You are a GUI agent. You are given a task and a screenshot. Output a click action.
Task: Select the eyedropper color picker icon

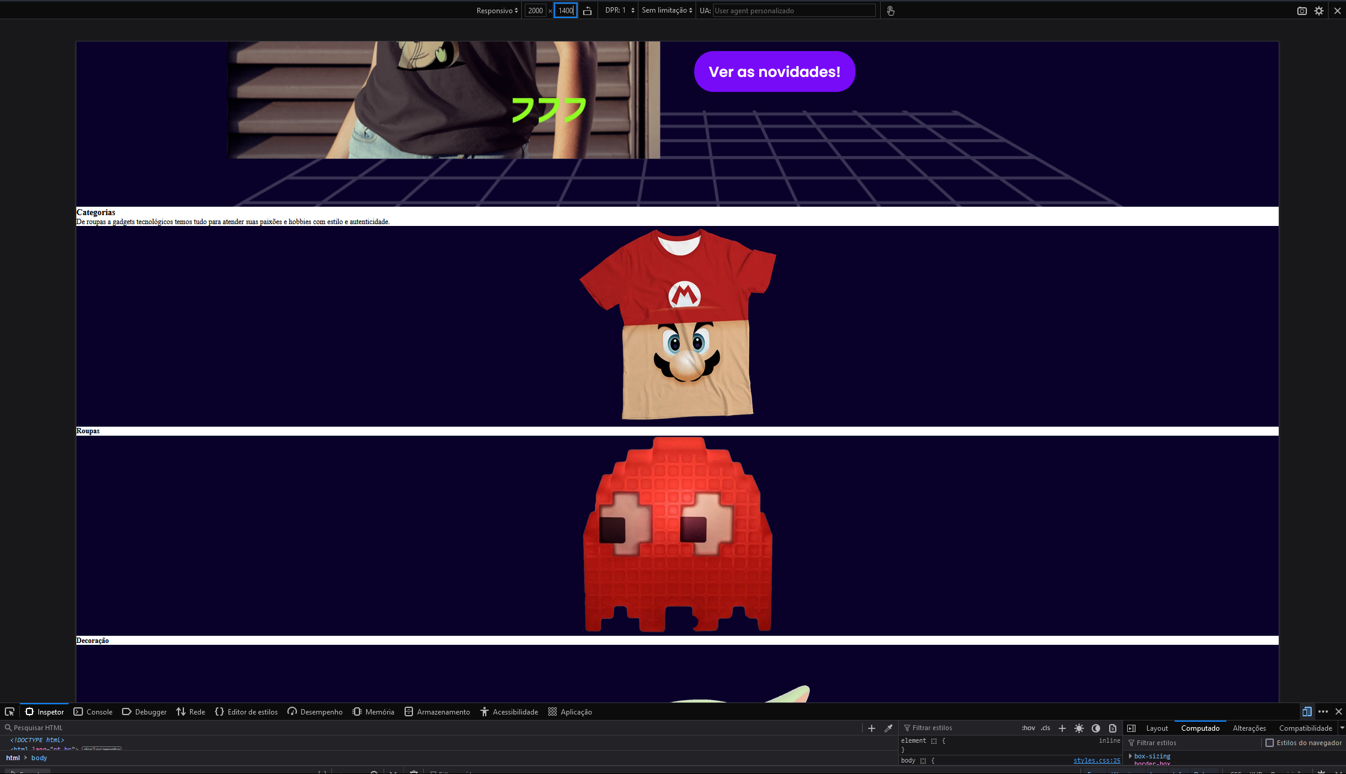pos(889,728)
